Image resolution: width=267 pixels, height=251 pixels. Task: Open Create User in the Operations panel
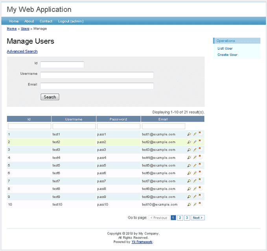click(227, 55)
